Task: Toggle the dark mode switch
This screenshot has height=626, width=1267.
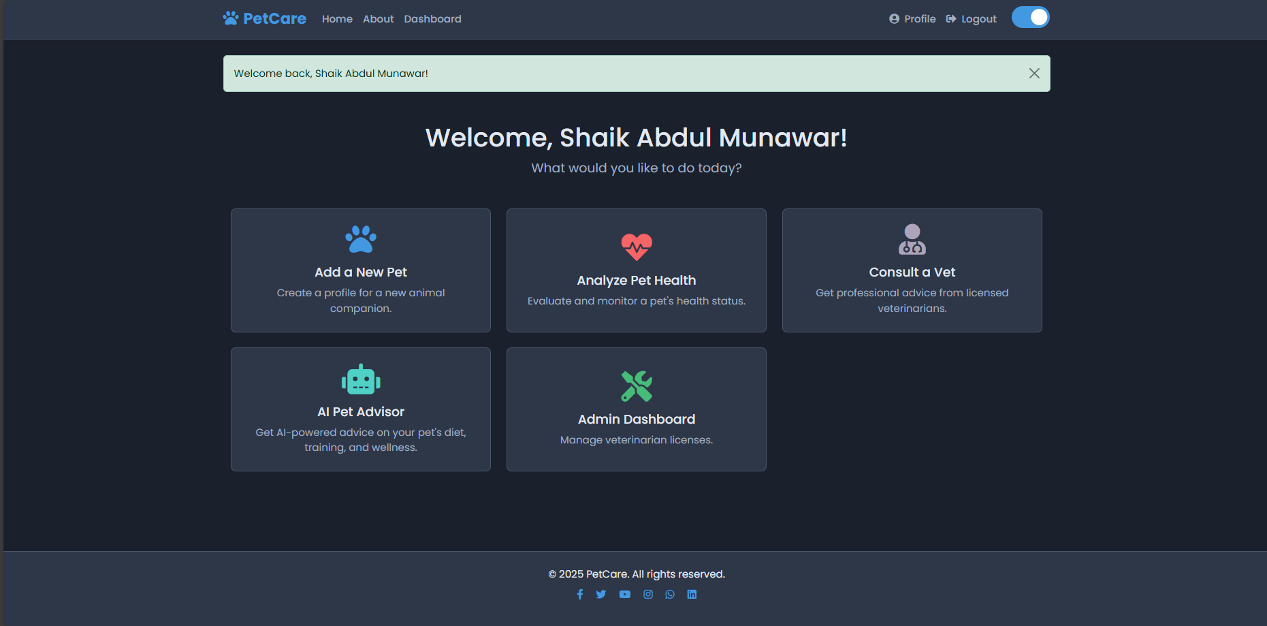Action: tap(1030, 18)
